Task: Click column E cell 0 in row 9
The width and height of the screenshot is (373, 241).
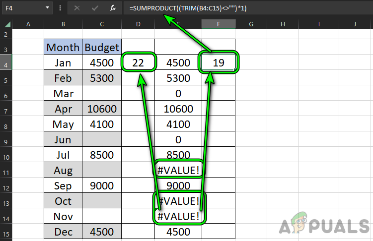Action: tap(178, 139)
